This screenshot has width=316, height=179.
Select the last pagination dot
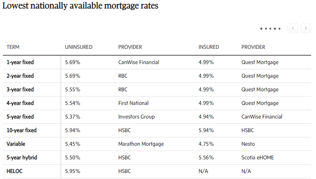point(280,29)
